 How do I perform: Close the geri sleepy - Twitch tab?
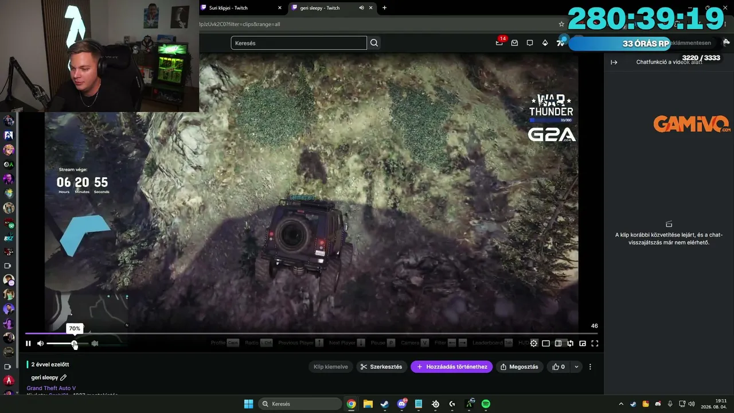point(371,8)
